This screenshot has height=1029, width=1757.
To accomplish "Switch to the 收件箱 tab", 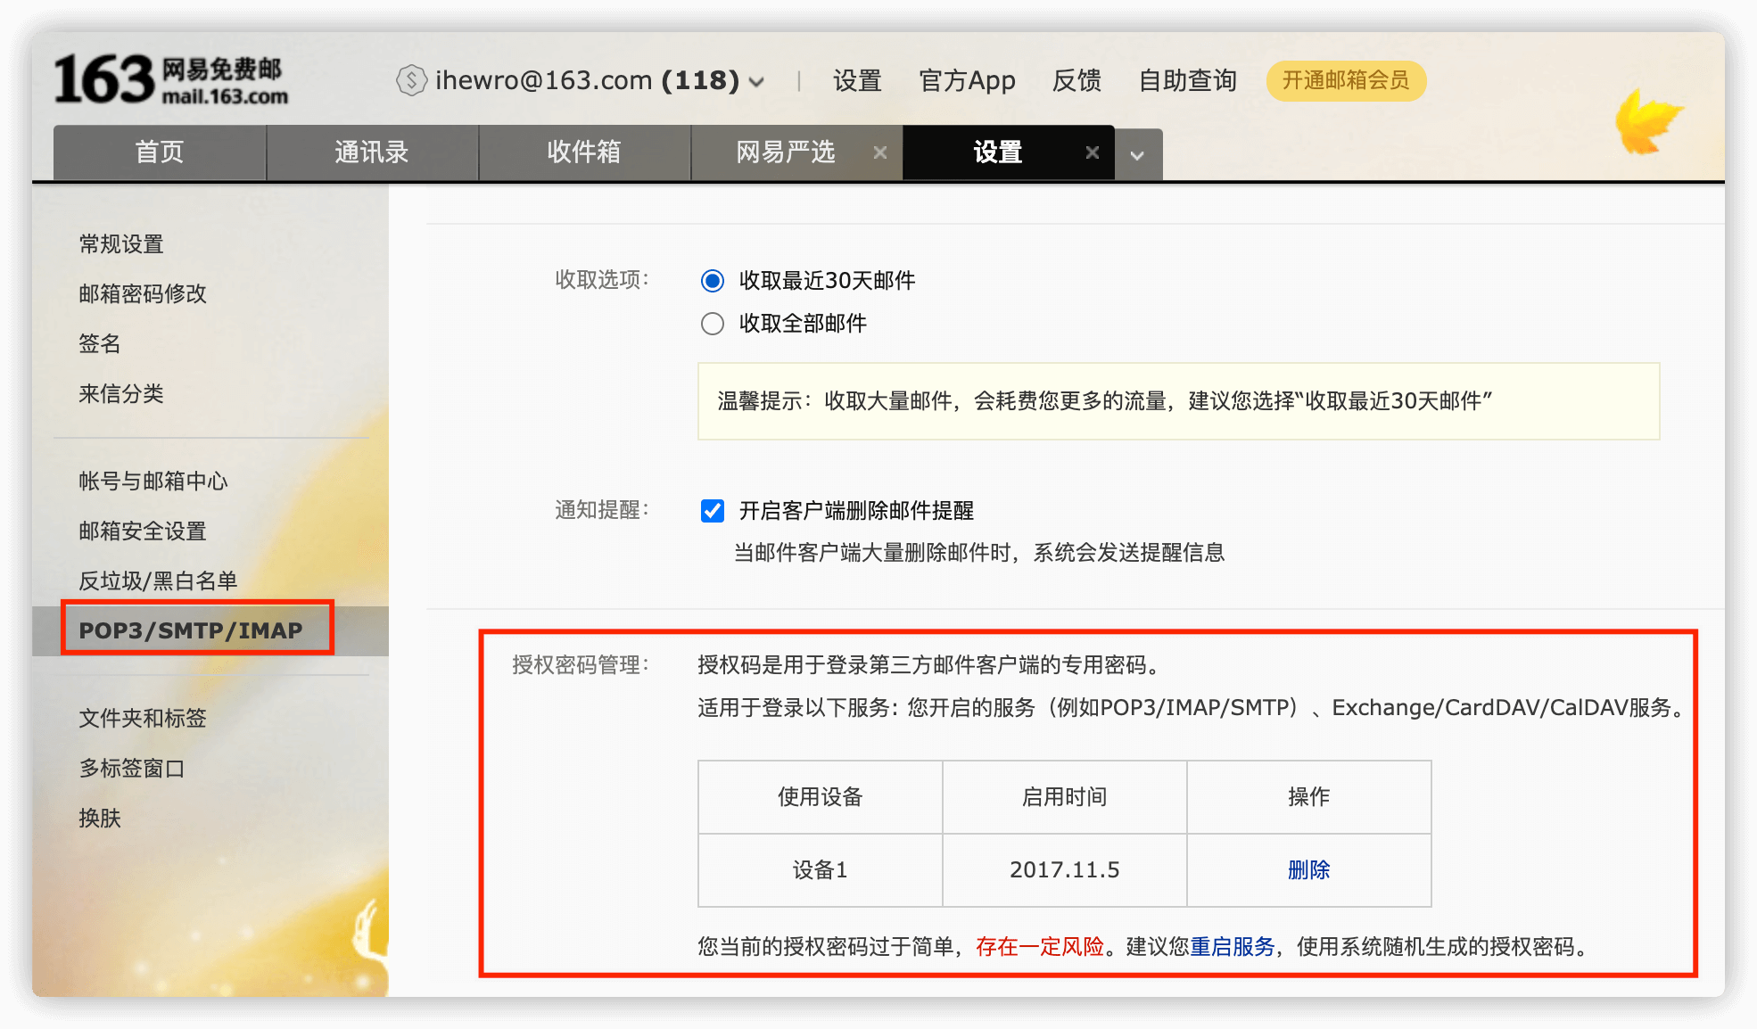I will click(x=584, y=152).
